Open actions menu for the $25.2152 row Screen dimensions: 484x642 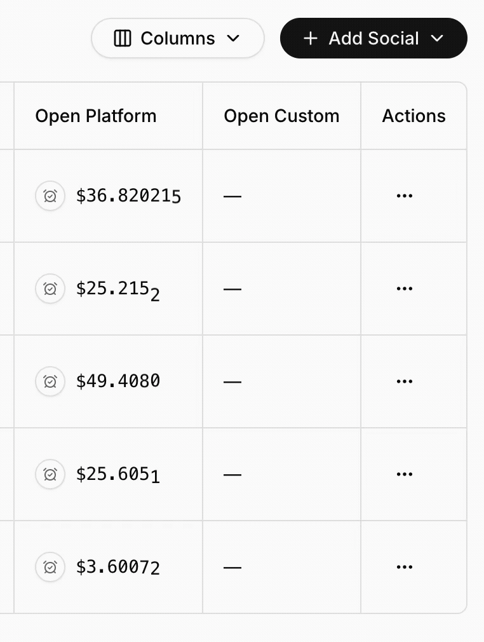(x=405, y=289)
